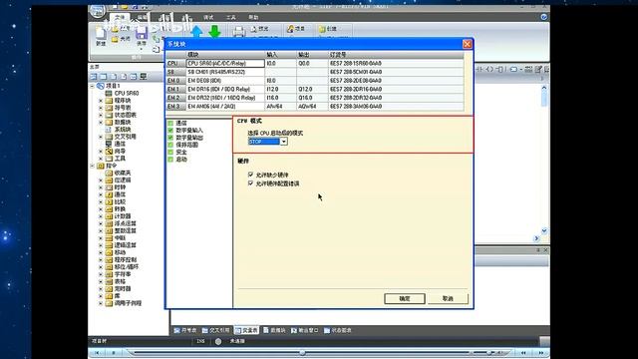
Task: Click video player volume slider
Action: tap(489, 353)
